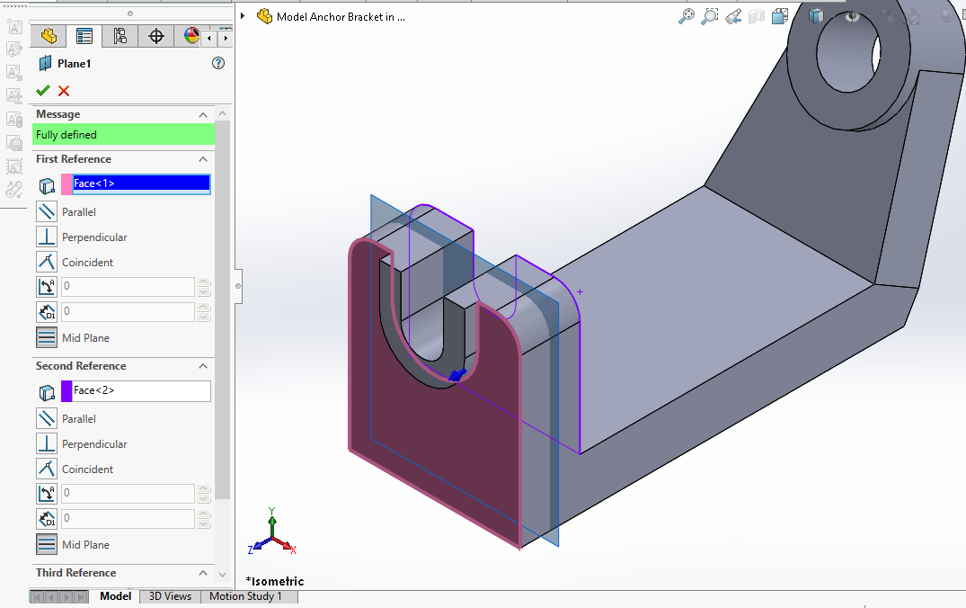Switch to the 3D Views tab
Image resolution: width=966 pixels, height=608 pixels.
click(170, 596)
